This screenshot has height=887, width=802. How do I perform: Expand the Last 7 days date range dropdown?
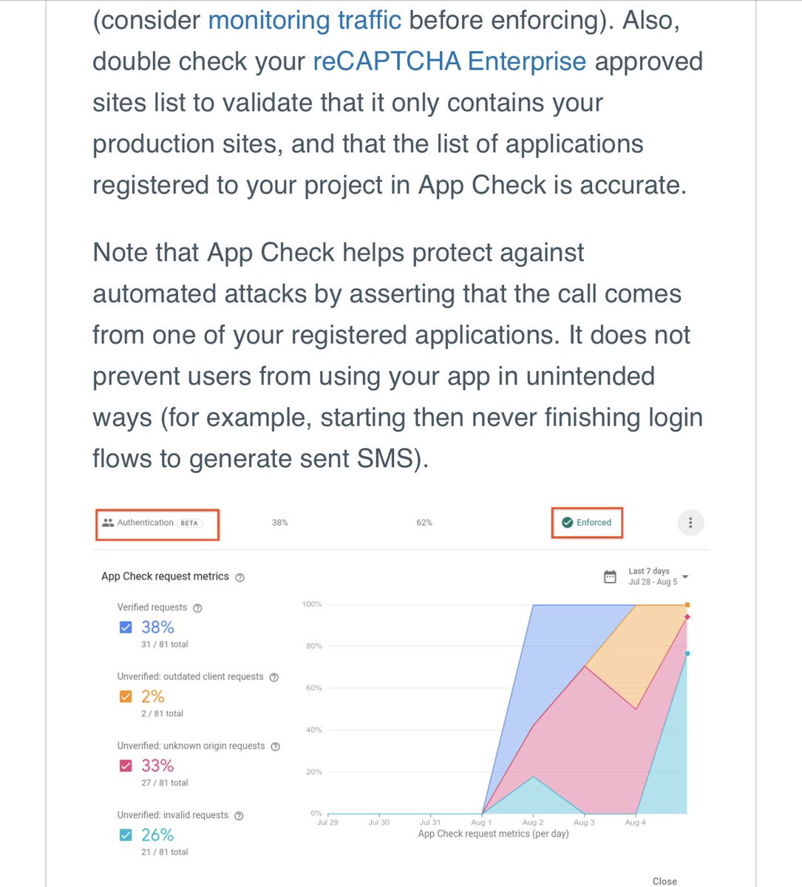tap(685, 577)
